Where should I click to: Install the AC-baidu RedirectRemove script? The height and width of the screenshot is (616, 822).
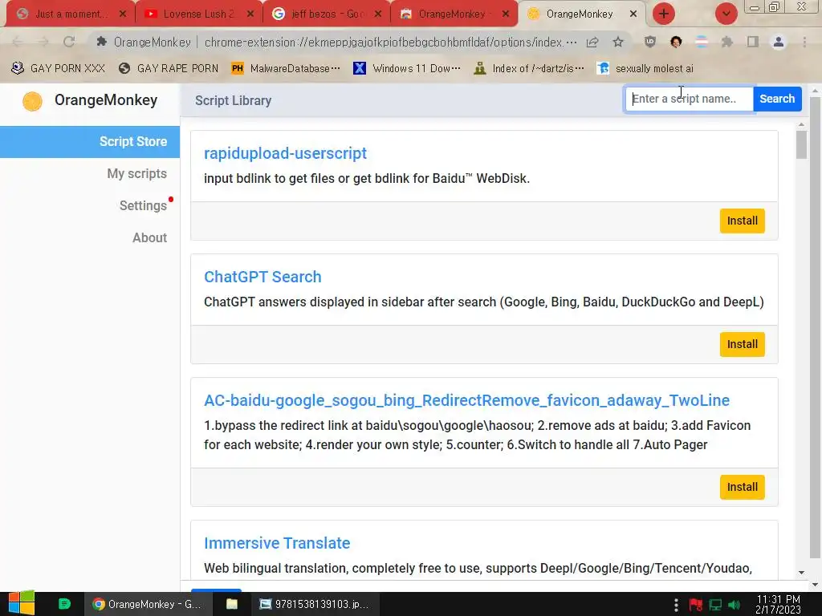click(x=742, y=487)
